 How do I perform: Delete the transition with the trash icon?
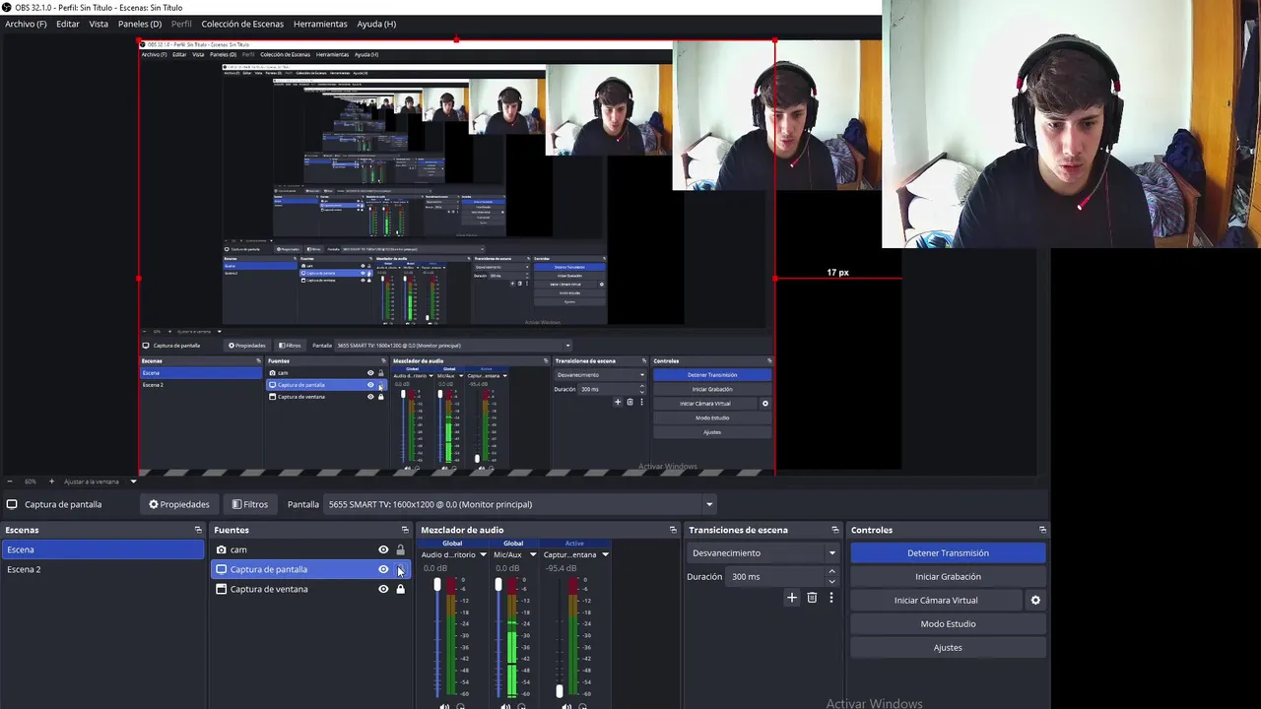[x=812, y=598]
